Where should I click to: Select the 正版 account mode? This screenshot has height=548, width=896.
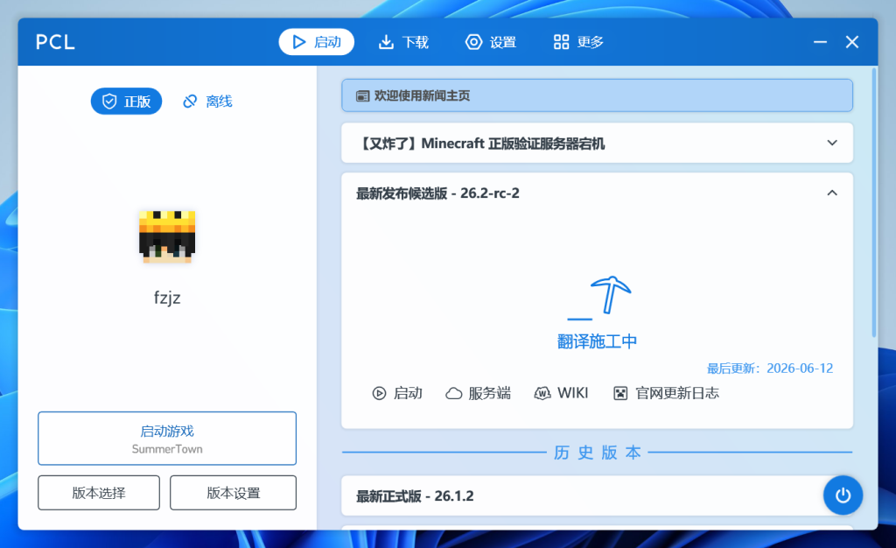(x=126, y=102)
